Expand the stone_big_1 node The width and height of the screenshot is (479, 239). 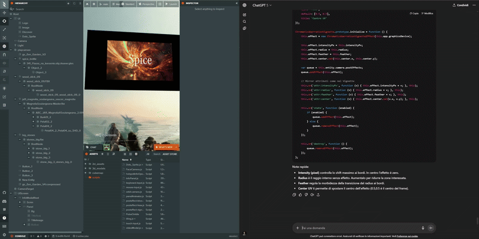pyautogui.click(x=29, y=148)
